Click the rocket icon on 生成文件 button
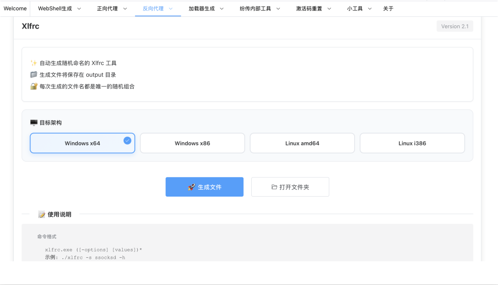Viewport: 498px width, 285px height. [191, 187]
